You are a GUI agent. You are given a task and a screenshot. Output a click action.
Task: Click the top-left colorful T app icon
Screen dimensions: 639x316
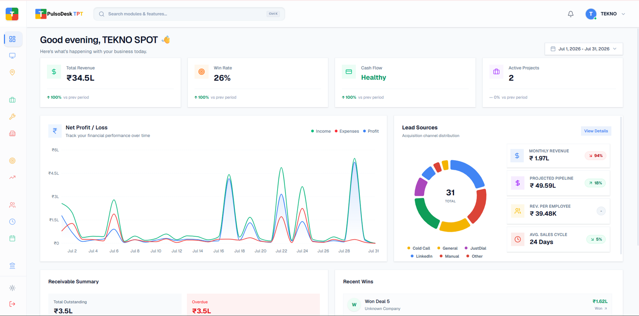click(12, 14)
